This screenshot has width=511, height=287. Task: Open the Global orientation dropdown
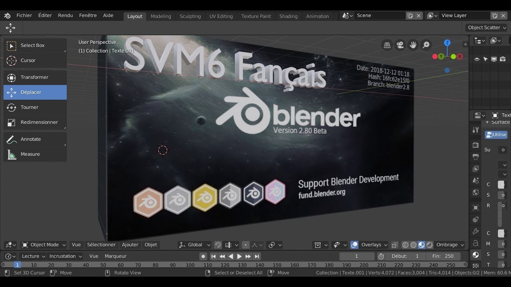(x=195, y=245)
